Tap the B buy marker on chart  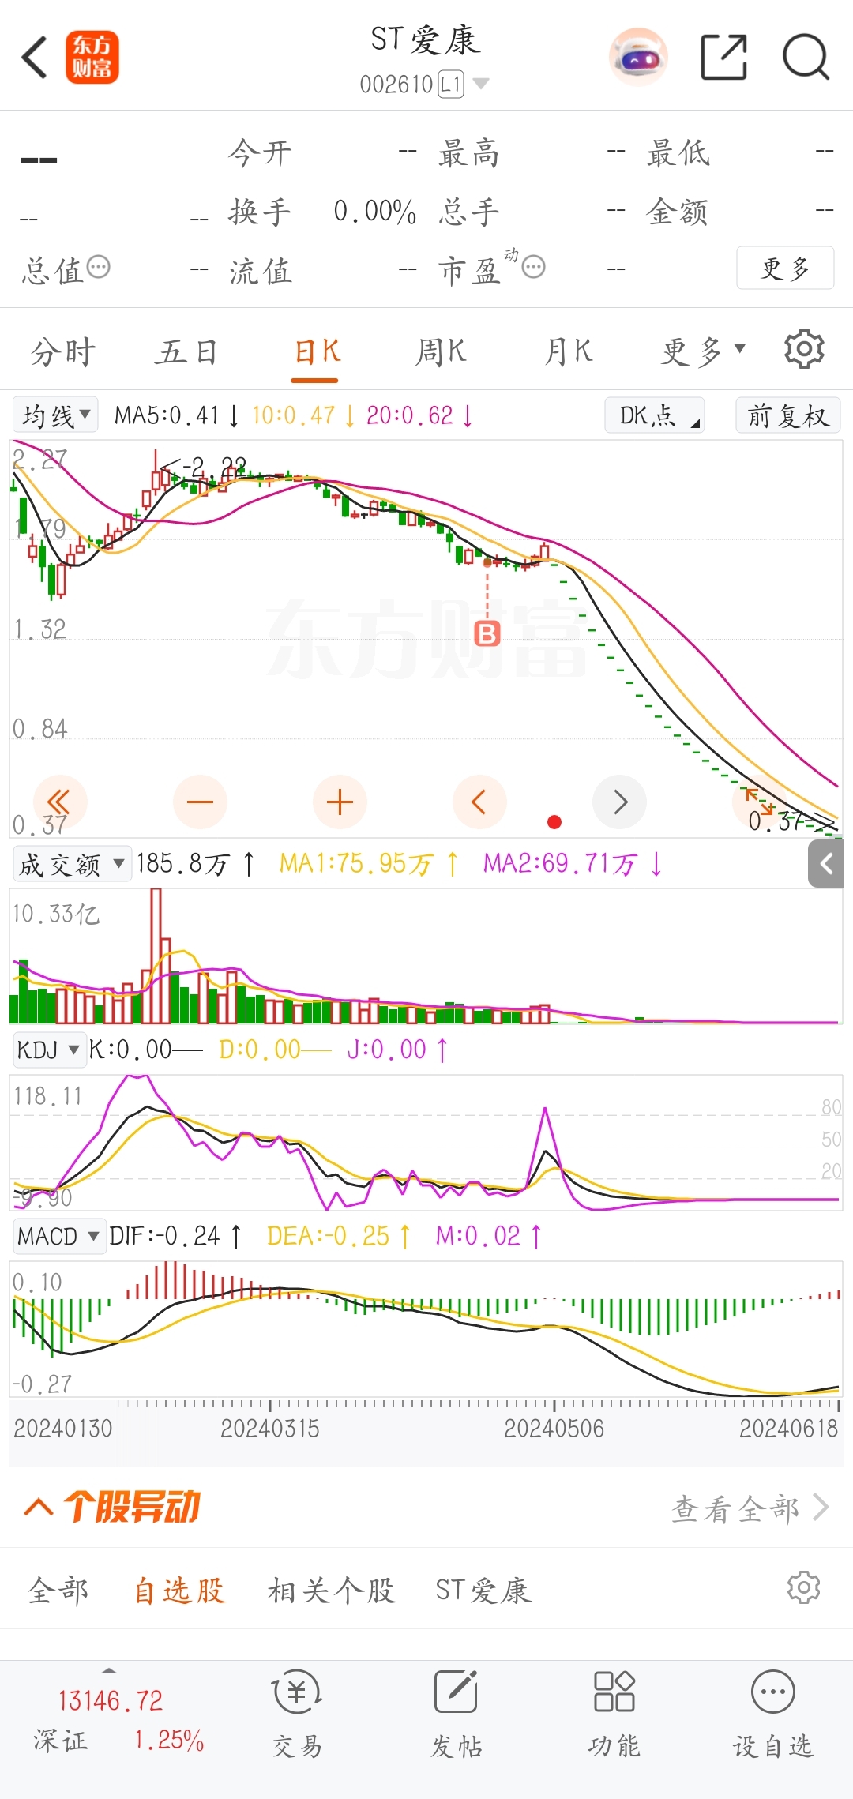click(x=487, y=633)
